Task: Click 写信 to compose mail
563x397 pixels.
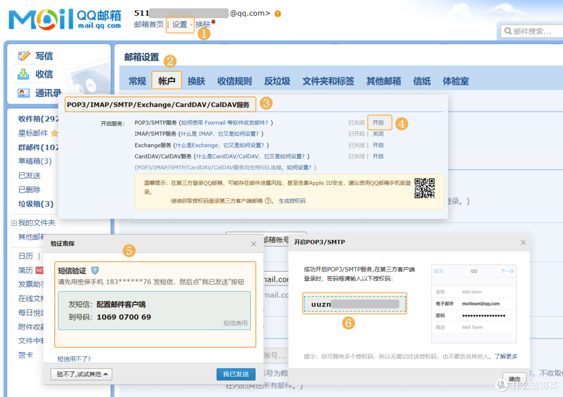Action: [x=44, y=56]
